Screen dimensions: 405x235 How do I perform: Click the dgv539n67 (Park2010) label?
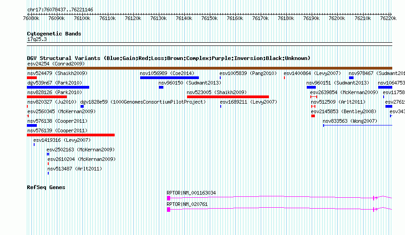click(x=55, y=83)
